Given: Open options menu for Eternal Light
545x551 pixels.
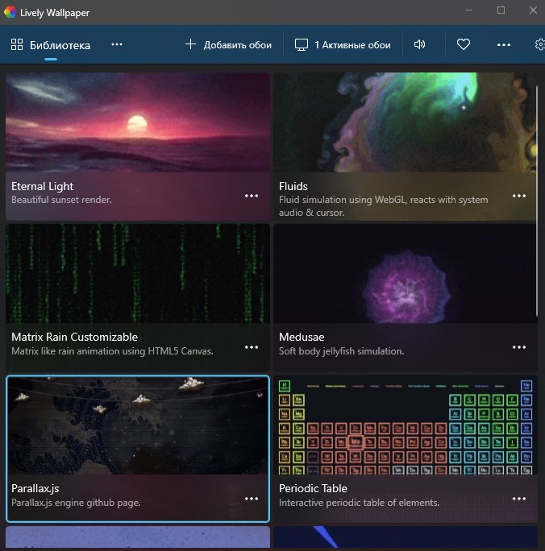Looking at the screenshot, I should pos(252,196).
